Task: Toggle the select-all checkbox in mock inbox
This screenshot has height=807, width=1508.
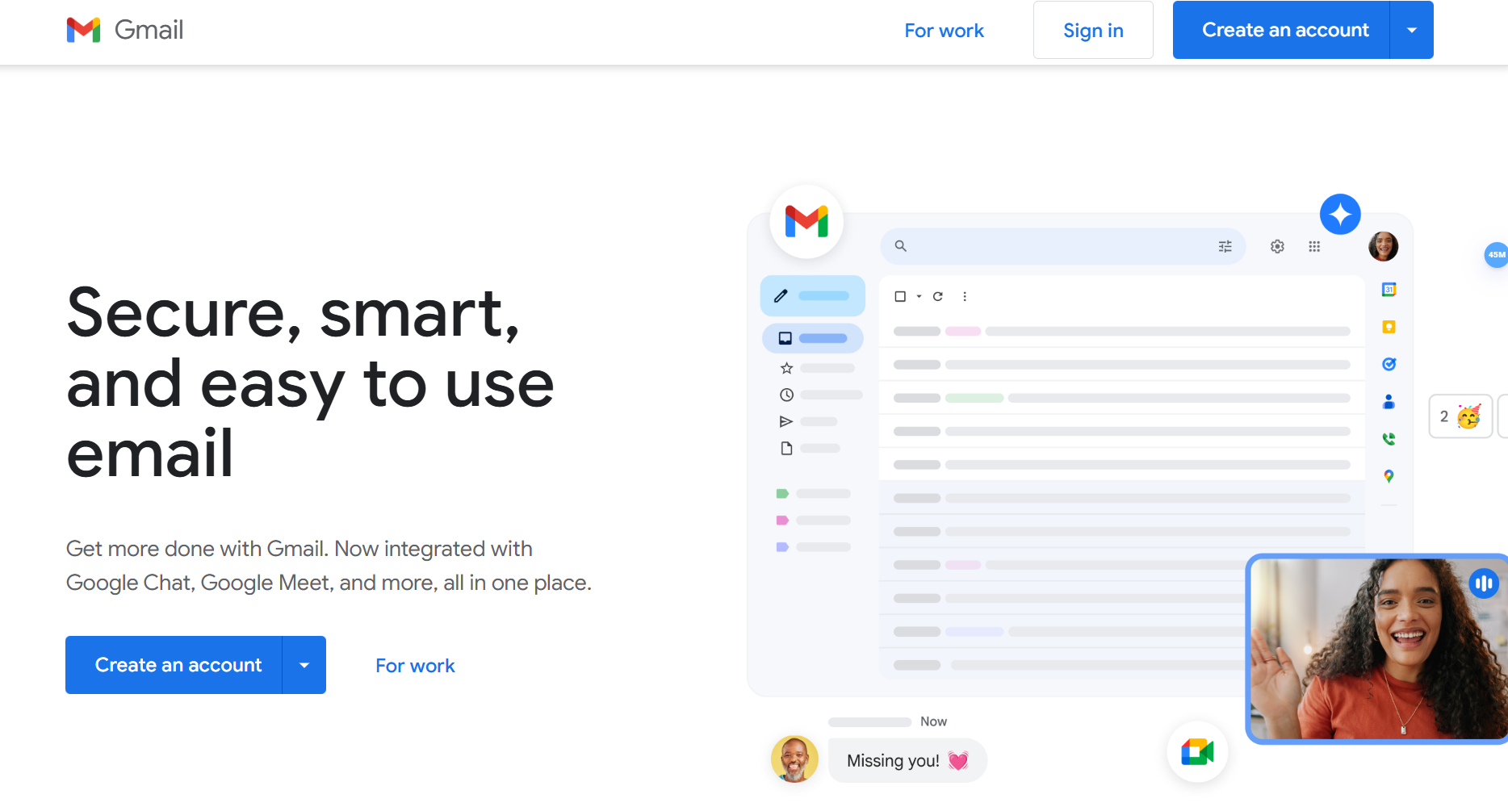Action: coord(900,296)
